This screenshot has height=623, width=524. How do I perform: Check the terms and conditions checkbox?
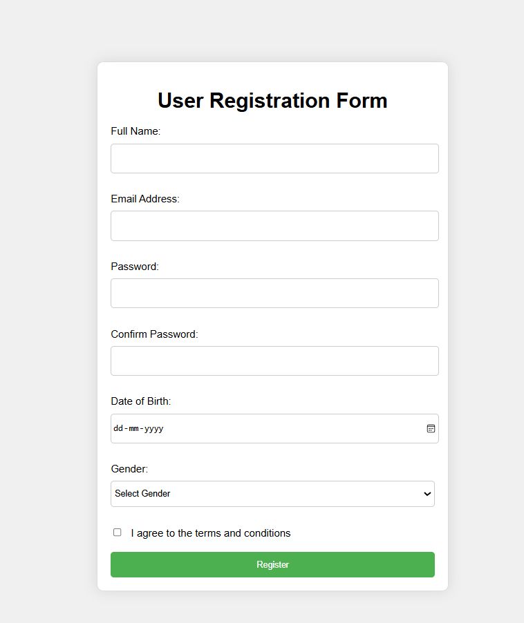pos(118,533)
